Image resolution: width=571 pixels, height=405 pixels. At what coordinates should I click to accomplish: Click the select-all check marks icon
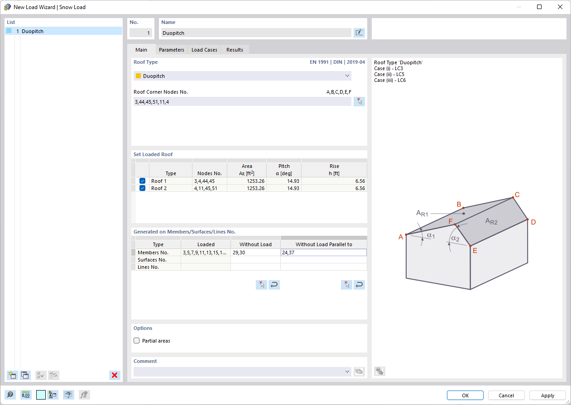tap(41, 375)
